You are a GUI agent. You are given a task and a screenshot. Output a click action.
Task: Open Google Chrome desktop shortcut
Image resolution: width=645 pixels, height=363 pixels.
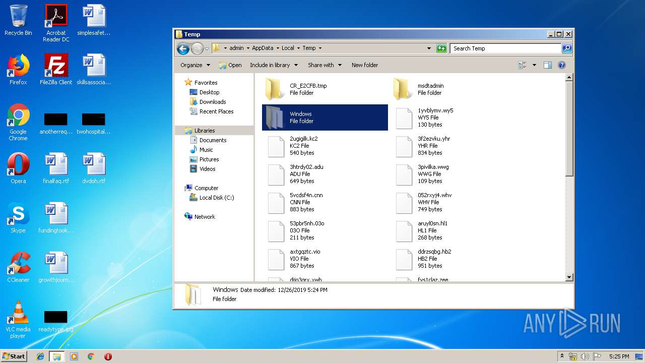tap(18, 122)
